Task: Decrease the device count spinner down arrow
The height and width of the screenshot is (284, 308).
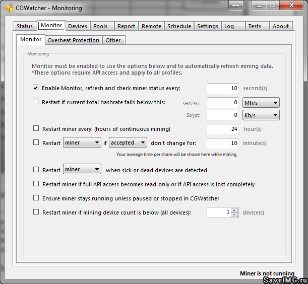Action: pyautogui.click(x=234, y=215)
